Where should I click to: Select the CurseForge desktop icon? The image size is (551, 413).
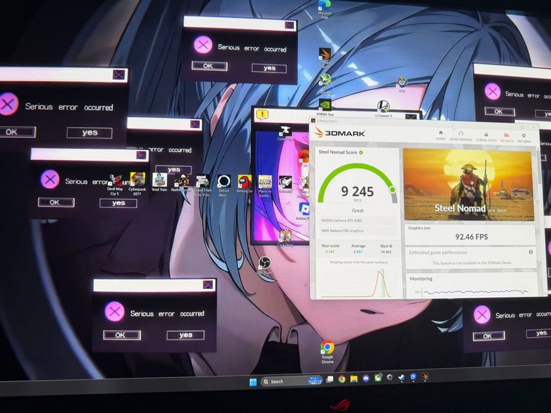coord(285,133)
